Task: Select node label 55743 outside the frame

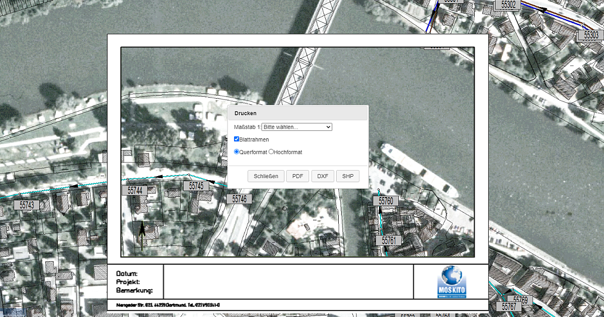Action: [27, 205]
